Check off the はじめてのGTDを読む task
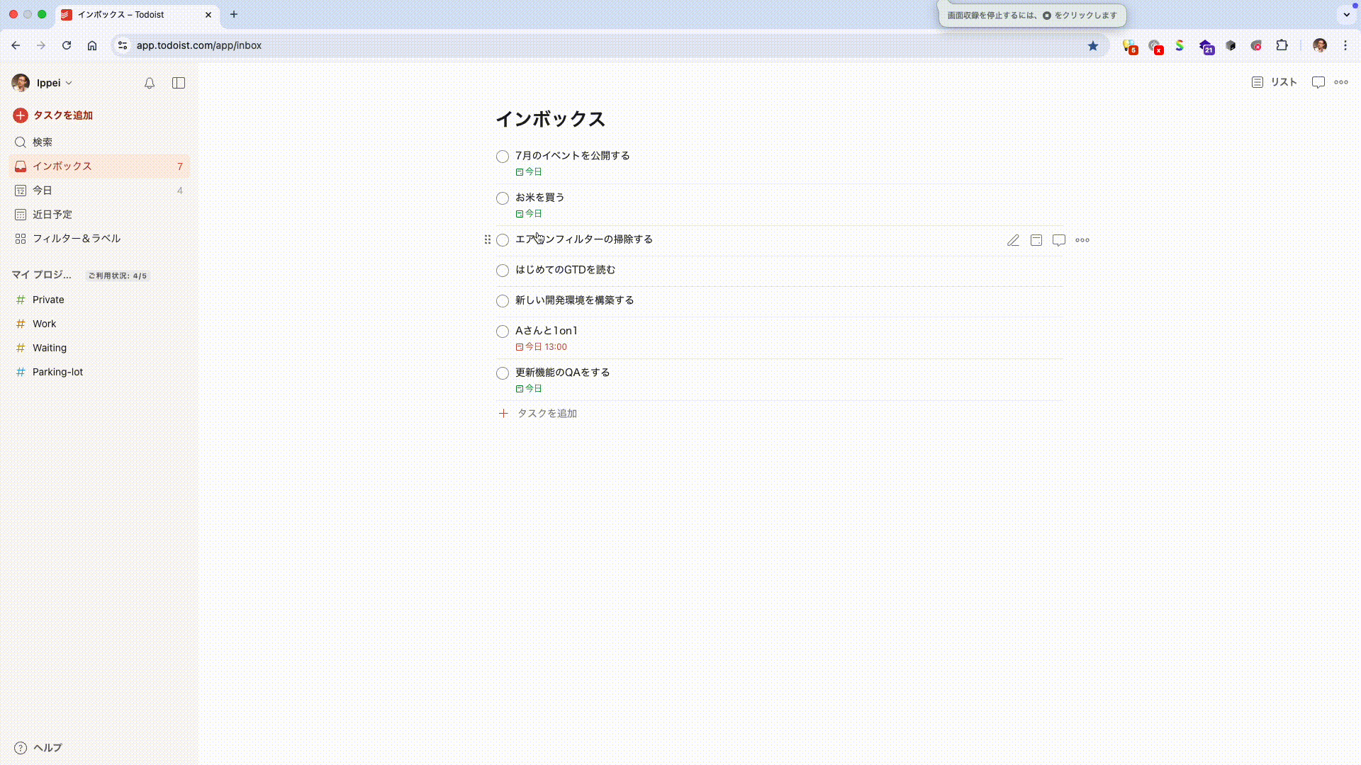Image resolution: width=1361 pixels, height=765 pixels. click(x=502, y=271)
